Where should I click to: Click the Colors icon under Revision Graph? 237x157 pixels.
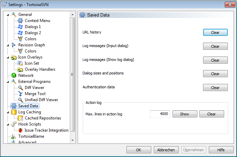(20, 51)
